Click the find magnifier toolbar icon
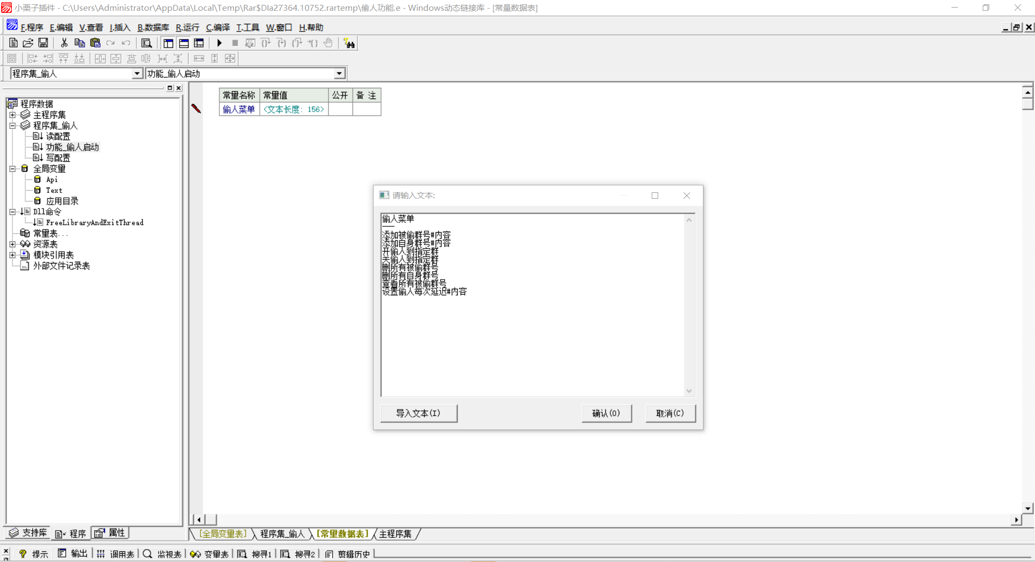This screenshot has height=562, width=1035. 146,43
